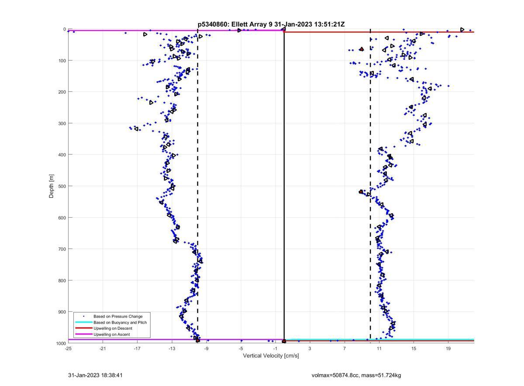Click the 'Based on Pressure Change' legend entry
The image size is (524, 386).
coord(118,316)
